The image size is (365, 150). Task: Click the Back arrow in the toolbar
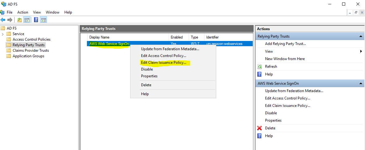pyautogui.click(x=3, y=20)
